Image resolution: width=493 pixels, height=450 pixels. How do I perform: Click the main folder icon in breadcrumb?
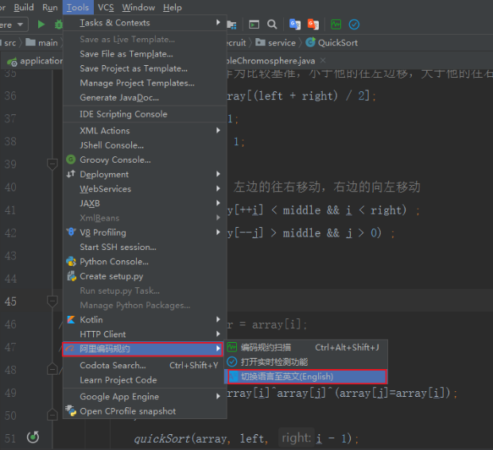[x=30, y=42]
